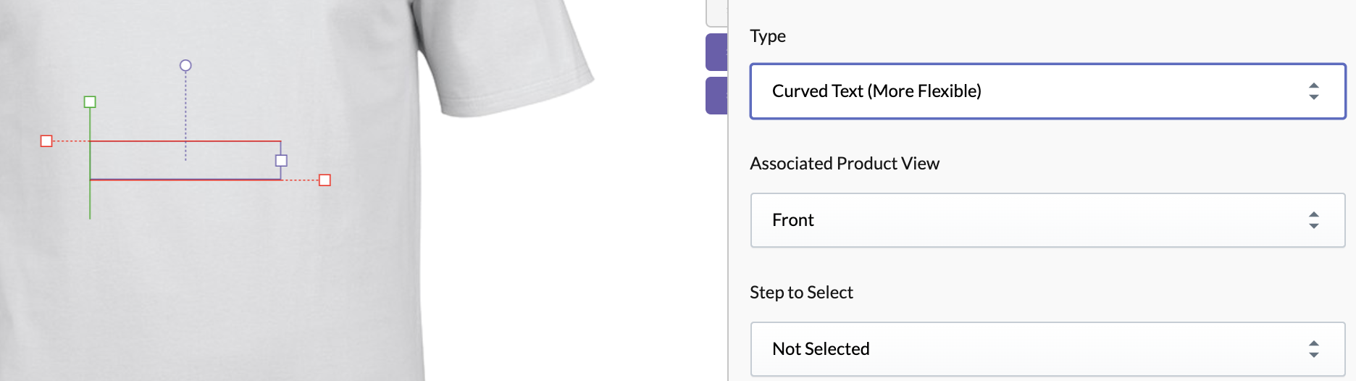This screenshot has width=1356, height=381.
Task: Click the Type field label
Action: tap(768, 36)
